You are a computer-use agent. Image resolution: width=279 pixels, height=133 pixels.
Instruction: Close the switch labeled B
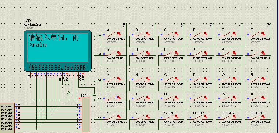point(140,34)
